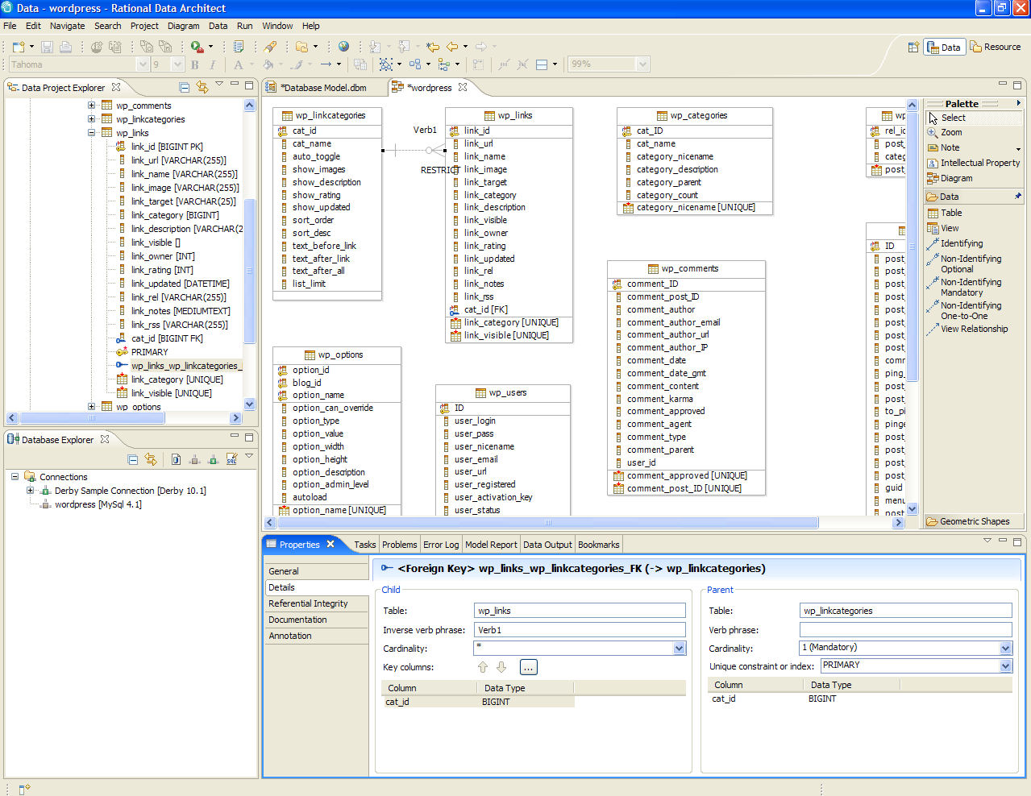Open SQL editor icon in Database Explorer

[x=231, y=459]
